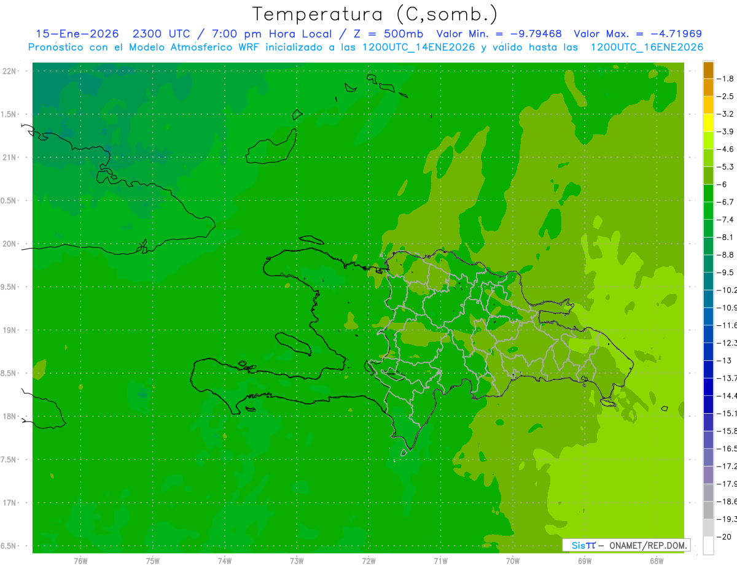Screen dimensions: 737x569
Task: Click "Valor Max. = -4.71969" value
Action: pyautogui.click(x=638, y=34)
